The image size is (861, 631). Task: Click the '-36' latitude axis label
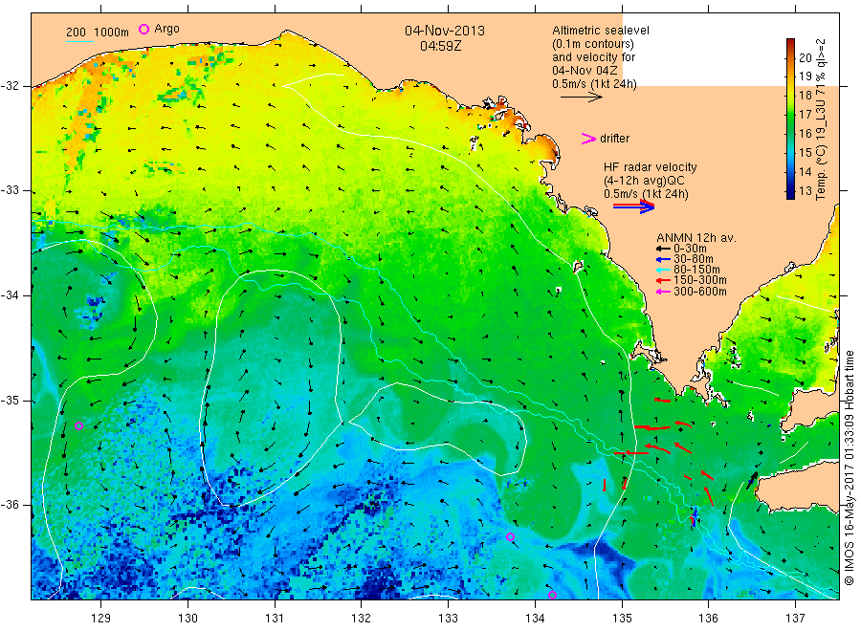coord(10,504)
